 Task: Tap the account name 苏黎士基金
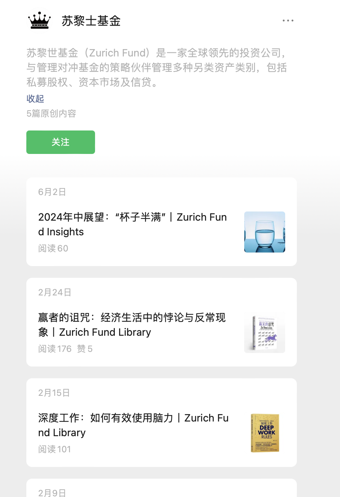91,21
